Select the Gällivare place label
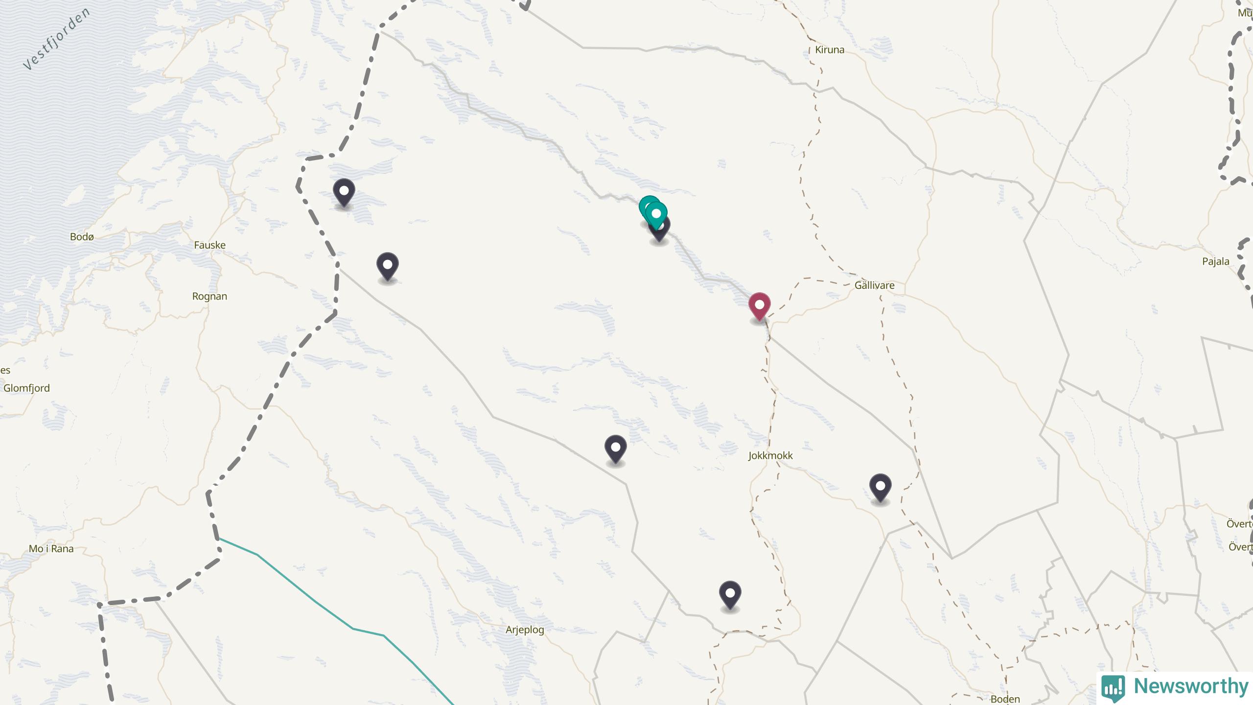The height and width of the screenshot is (705, 1253). (x=875, y=285)
